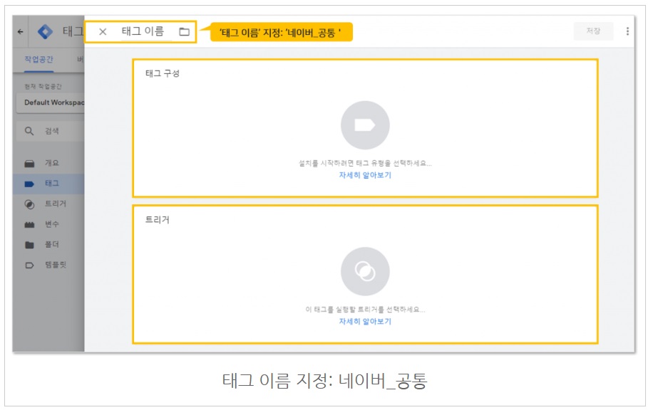The image size is (648, 410).
Task: Click the 태그 이름 name field
Action: pyautogui.click(x=143, y=31)
